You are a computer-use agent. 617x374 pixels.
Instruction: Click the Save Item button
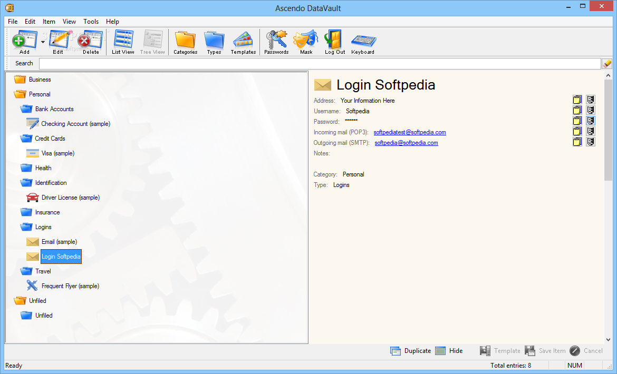point(545,351)
